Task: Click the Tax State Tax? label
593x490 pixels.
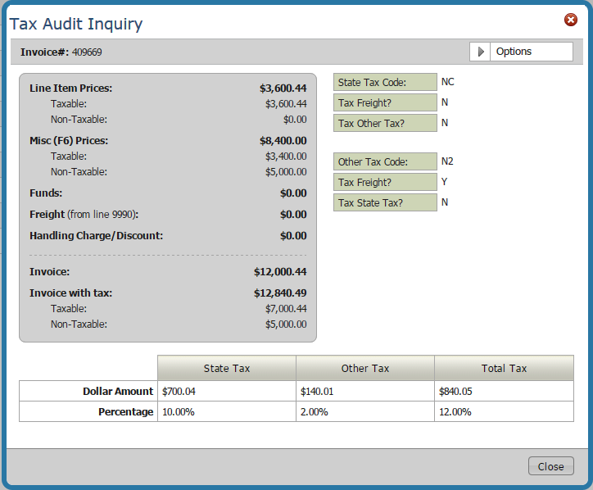Action: click(x=385, y=202)
